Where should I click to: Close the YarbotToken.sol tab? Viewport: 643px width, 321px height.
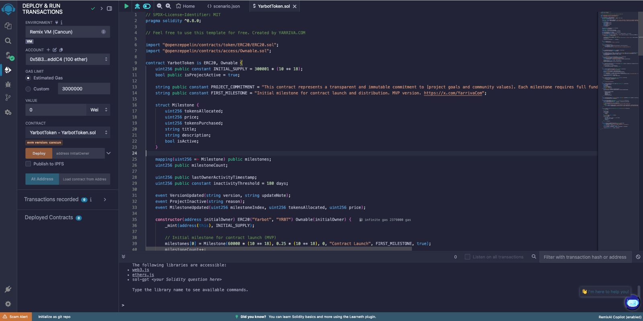[x=295, y=6]
